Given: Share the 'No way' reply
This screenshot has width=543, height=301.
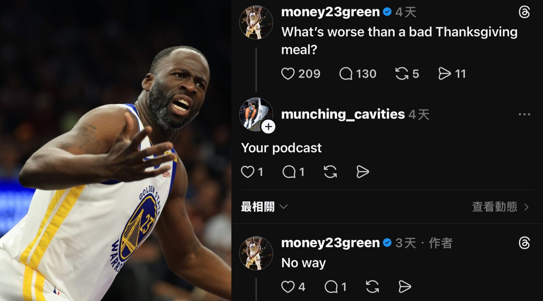Looking at the screenshot, I should coord(405,287).
